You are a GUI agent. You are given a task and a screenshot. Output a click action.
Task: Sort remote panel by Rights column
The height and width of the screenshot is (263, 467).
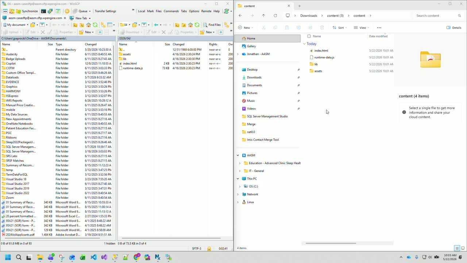[x=213, y=44]
